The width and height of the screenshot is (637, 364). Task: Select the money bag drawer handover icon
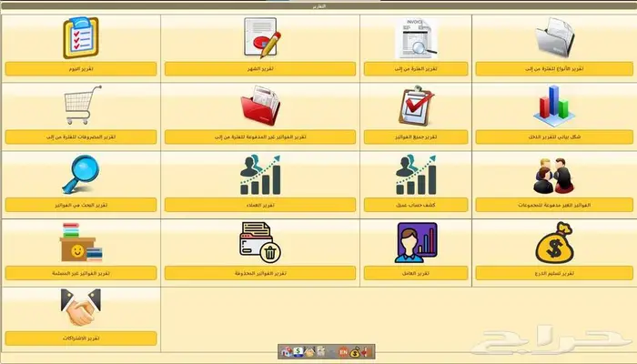(x=554, y=243)
